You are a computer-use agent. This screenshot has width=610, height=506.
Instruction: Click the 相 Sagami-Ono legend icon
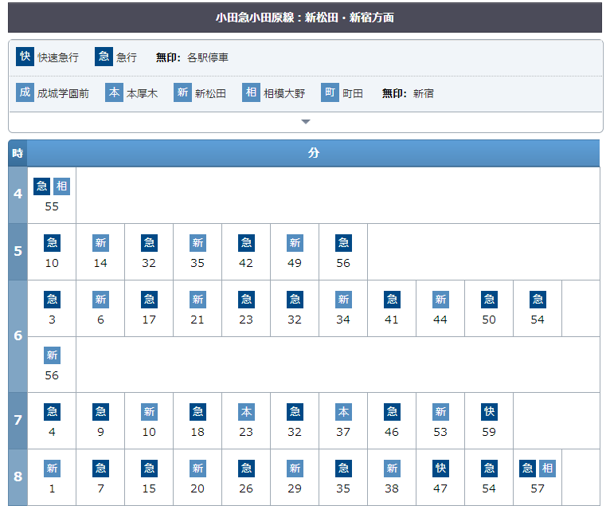(x=252, y=92)
